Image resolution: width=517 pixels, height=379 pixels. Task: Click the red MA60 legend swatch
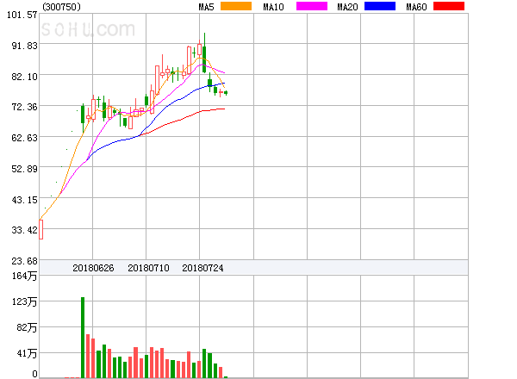pos(449,6)
